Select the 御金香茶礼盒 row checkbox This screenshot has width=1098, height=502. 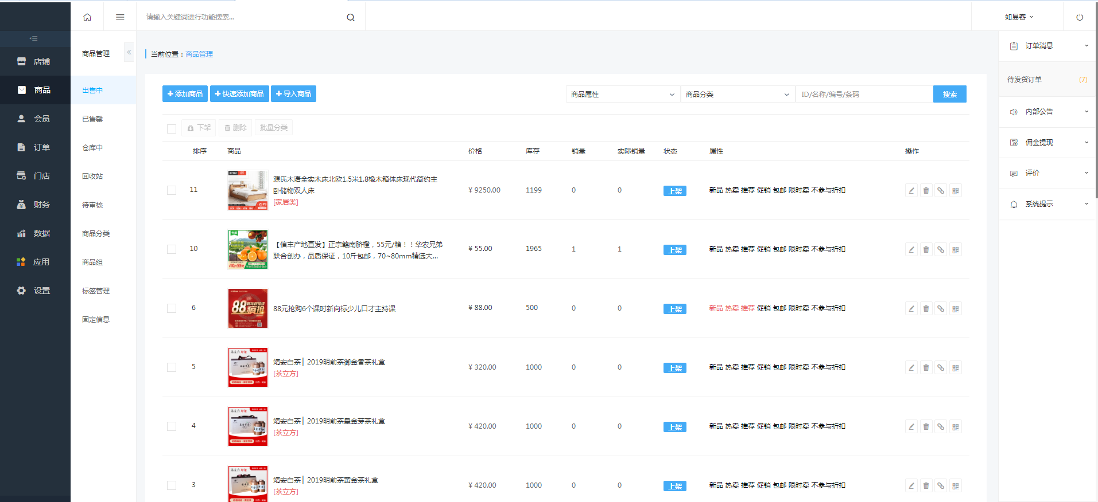pos(172,367)
